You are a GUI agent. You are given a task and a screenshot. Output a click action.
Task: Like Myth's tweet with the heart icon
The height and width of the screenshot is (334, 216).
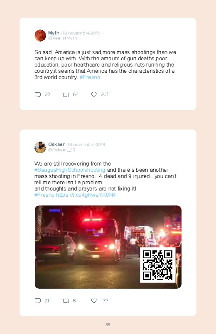pyautogui.click(x=94, y=94)
